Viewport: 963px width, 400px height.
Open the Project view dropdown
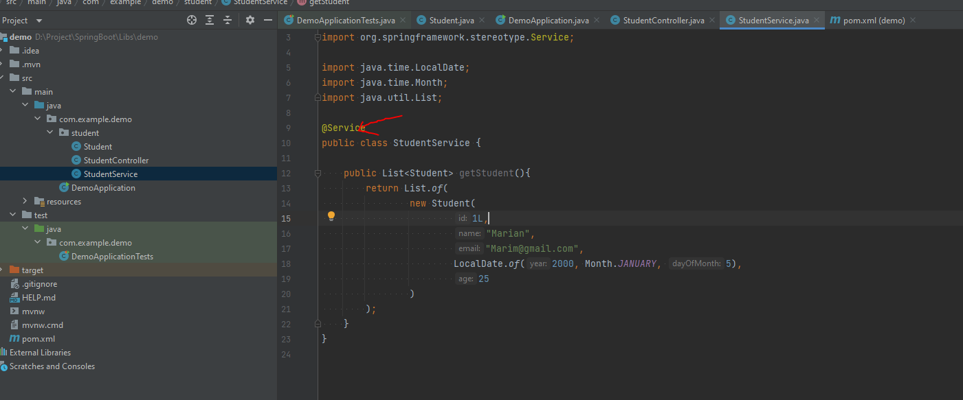pos(38,21)
